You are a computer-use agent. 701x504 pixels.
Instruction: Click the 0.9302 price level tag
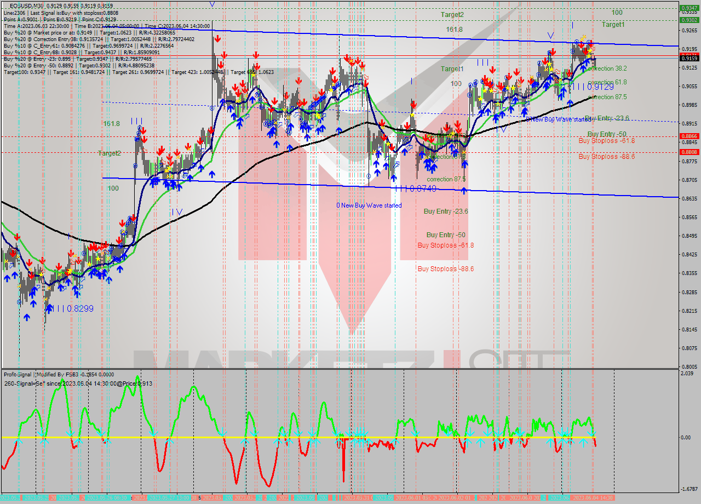pos(689,20)
